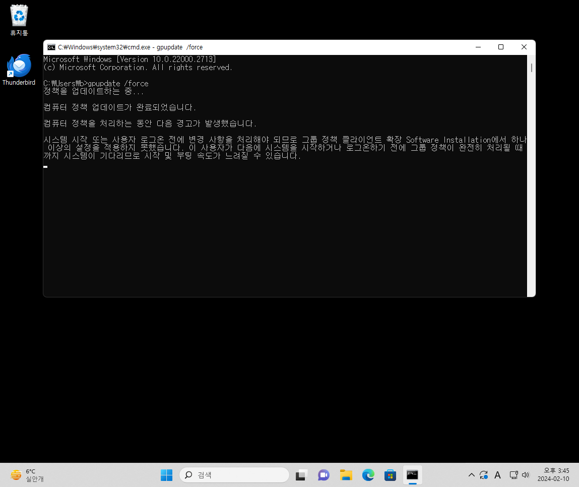Click the 'Software Installation' text in warning
The image size is (579, 487).
pos(448,140)
